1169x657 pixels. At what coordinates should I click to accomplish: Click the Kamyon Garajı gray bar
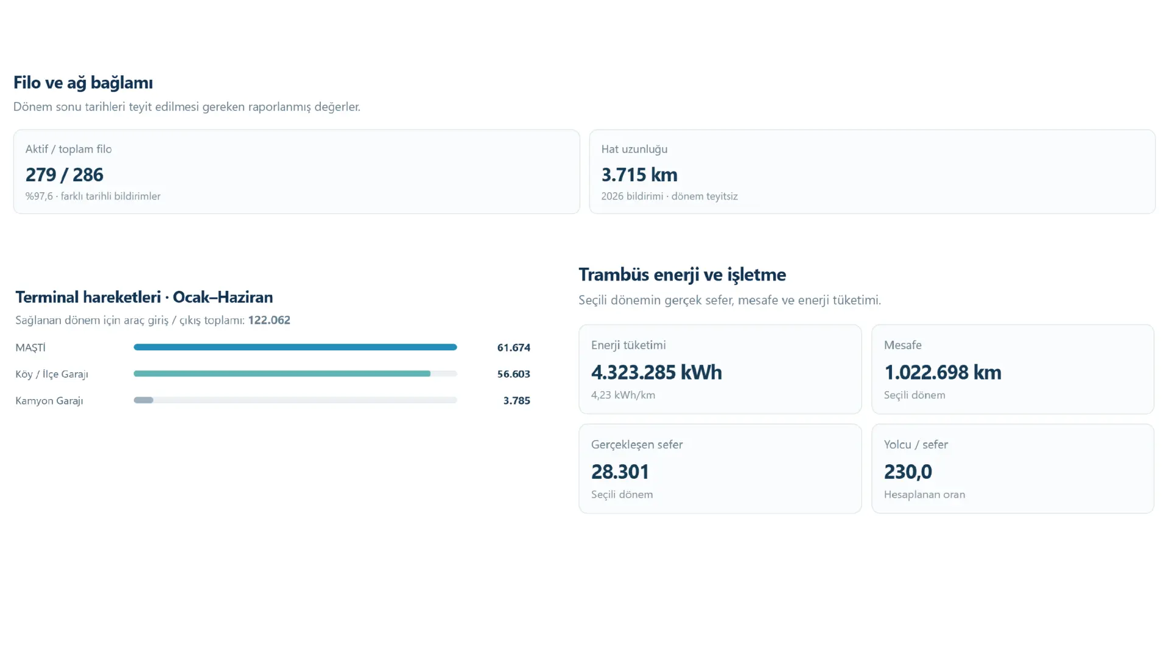pos(144,400)
